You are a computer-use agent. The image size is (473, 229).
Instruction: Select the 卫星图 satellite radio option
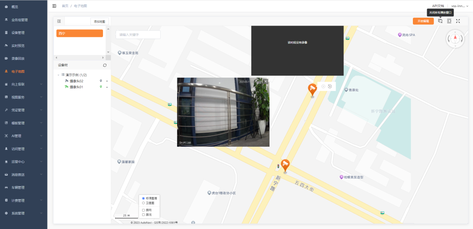[x=143, y=203]
